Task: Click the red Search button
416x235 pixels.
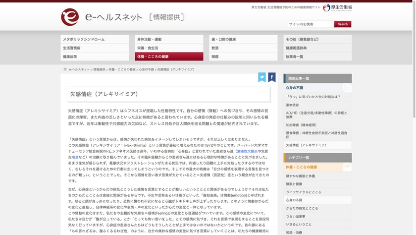Action: (x=343, y=24)
